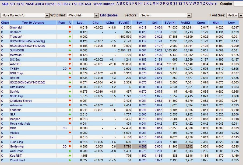Open World Indices tab
The image size is (243, 165).
point(104,4)
